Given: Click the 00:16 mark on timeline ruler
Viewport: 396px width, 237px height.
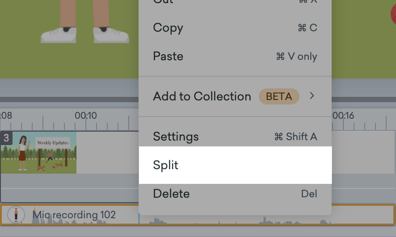Looking at the screenshot, I should (343, 116).
